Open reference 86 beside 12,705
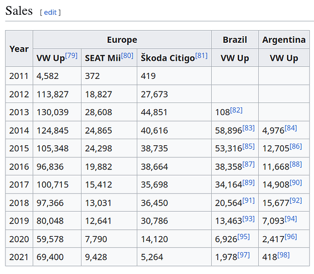The width and height of the screenshot is (314, 274). pos(296,146)
